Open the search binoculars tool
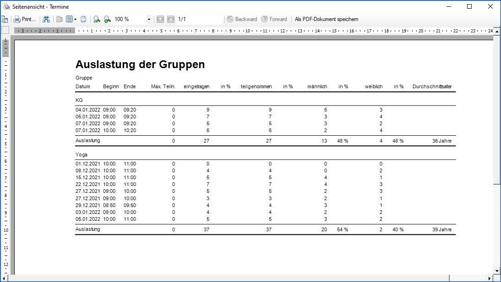 tap(46, 19)
